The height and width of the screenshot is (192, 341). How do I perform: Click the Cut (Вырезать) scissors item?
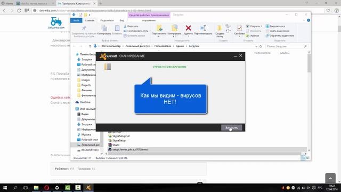pyautogui.click(x=131, y=26)
